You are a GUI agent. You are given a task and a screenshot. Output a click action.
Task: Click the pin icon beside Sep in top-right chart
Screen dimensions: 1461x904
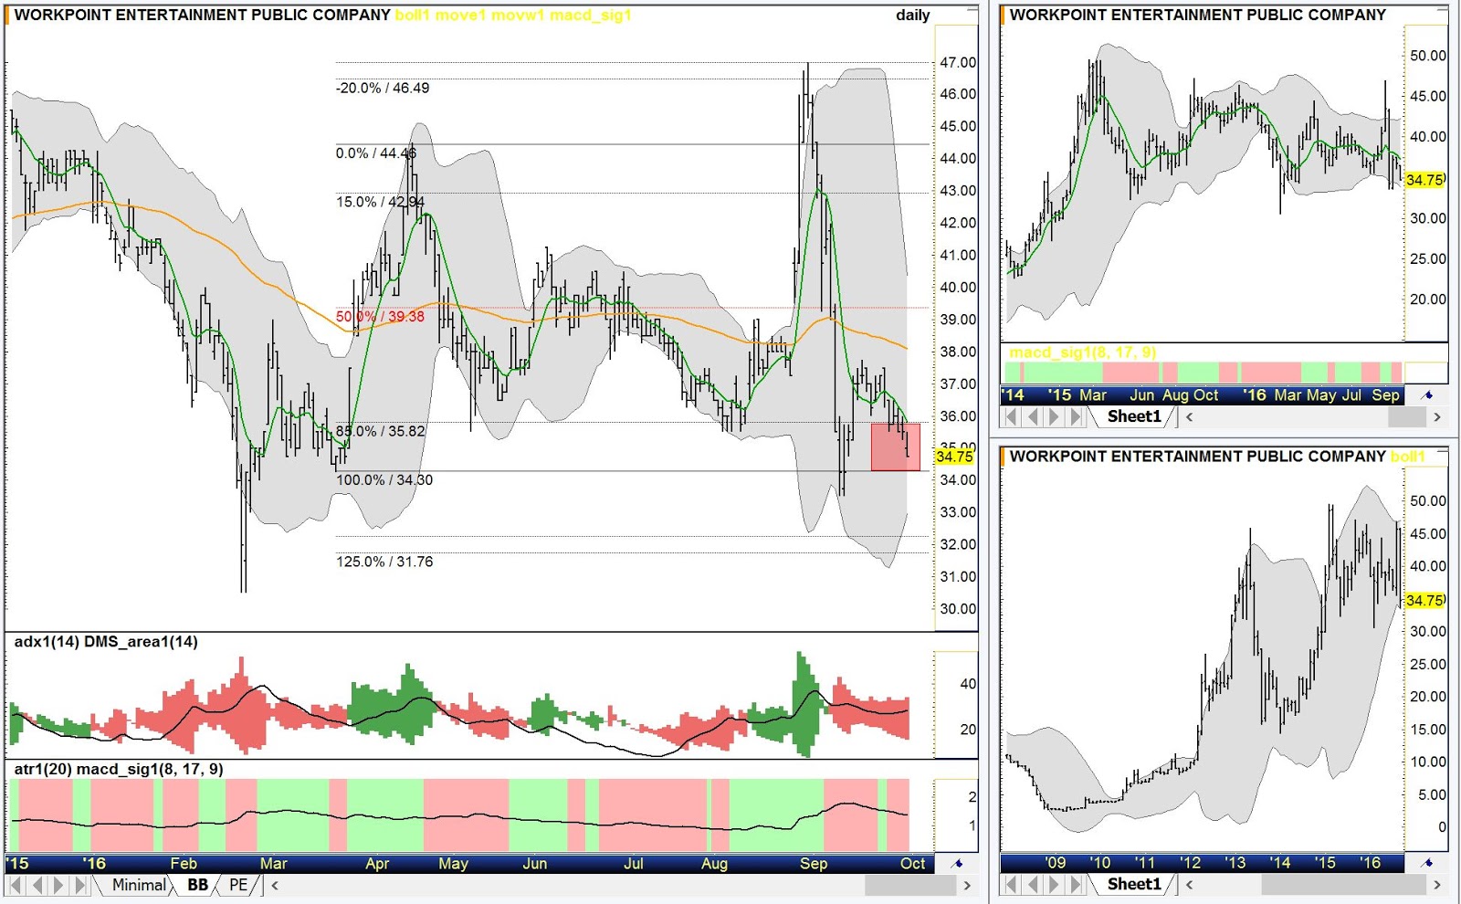[1428, 395]
